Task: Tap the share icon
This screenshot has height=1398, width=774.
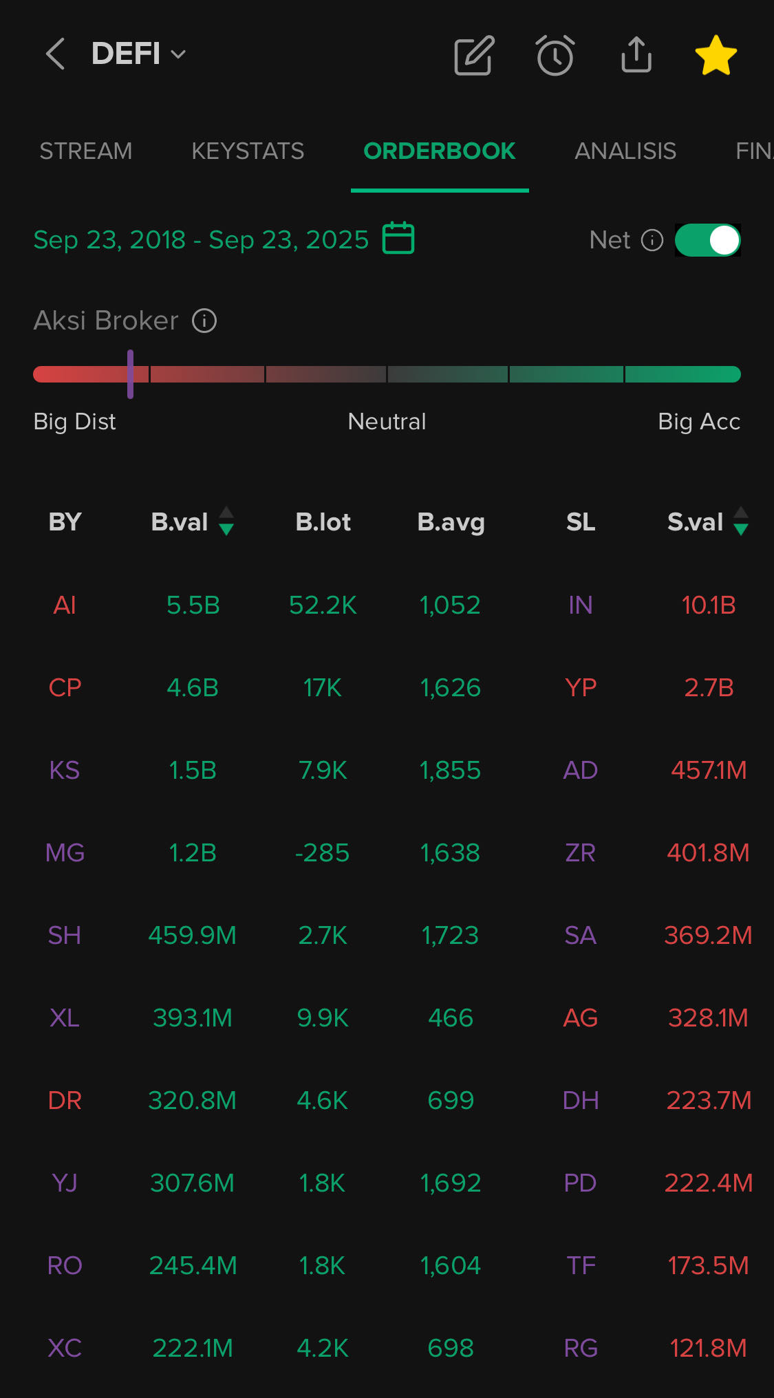Action: coord(636,55)
